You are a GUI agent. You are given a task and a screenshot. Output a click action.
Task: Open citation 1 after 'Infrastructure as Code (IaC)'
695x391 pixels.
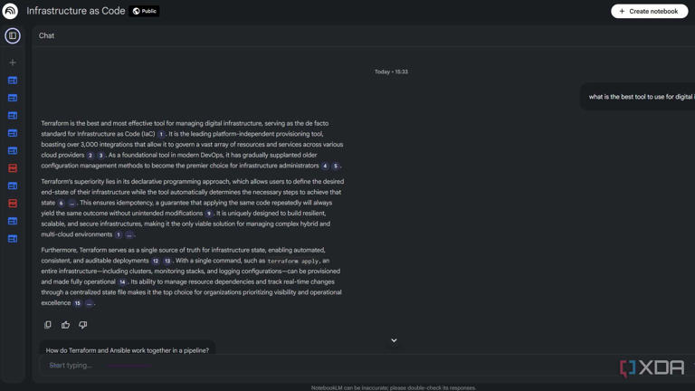point(161,134)
